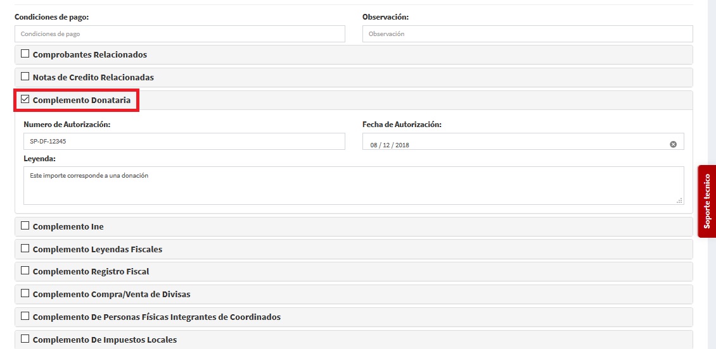Image resolution: width=716 pixels, height=349 pixels.
Task: Select the day segment of authorization date
Action: [x=374, y=145]
